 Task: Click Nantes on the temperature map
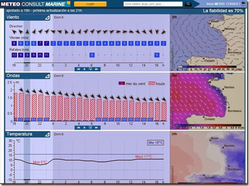[x=229, y=146]
